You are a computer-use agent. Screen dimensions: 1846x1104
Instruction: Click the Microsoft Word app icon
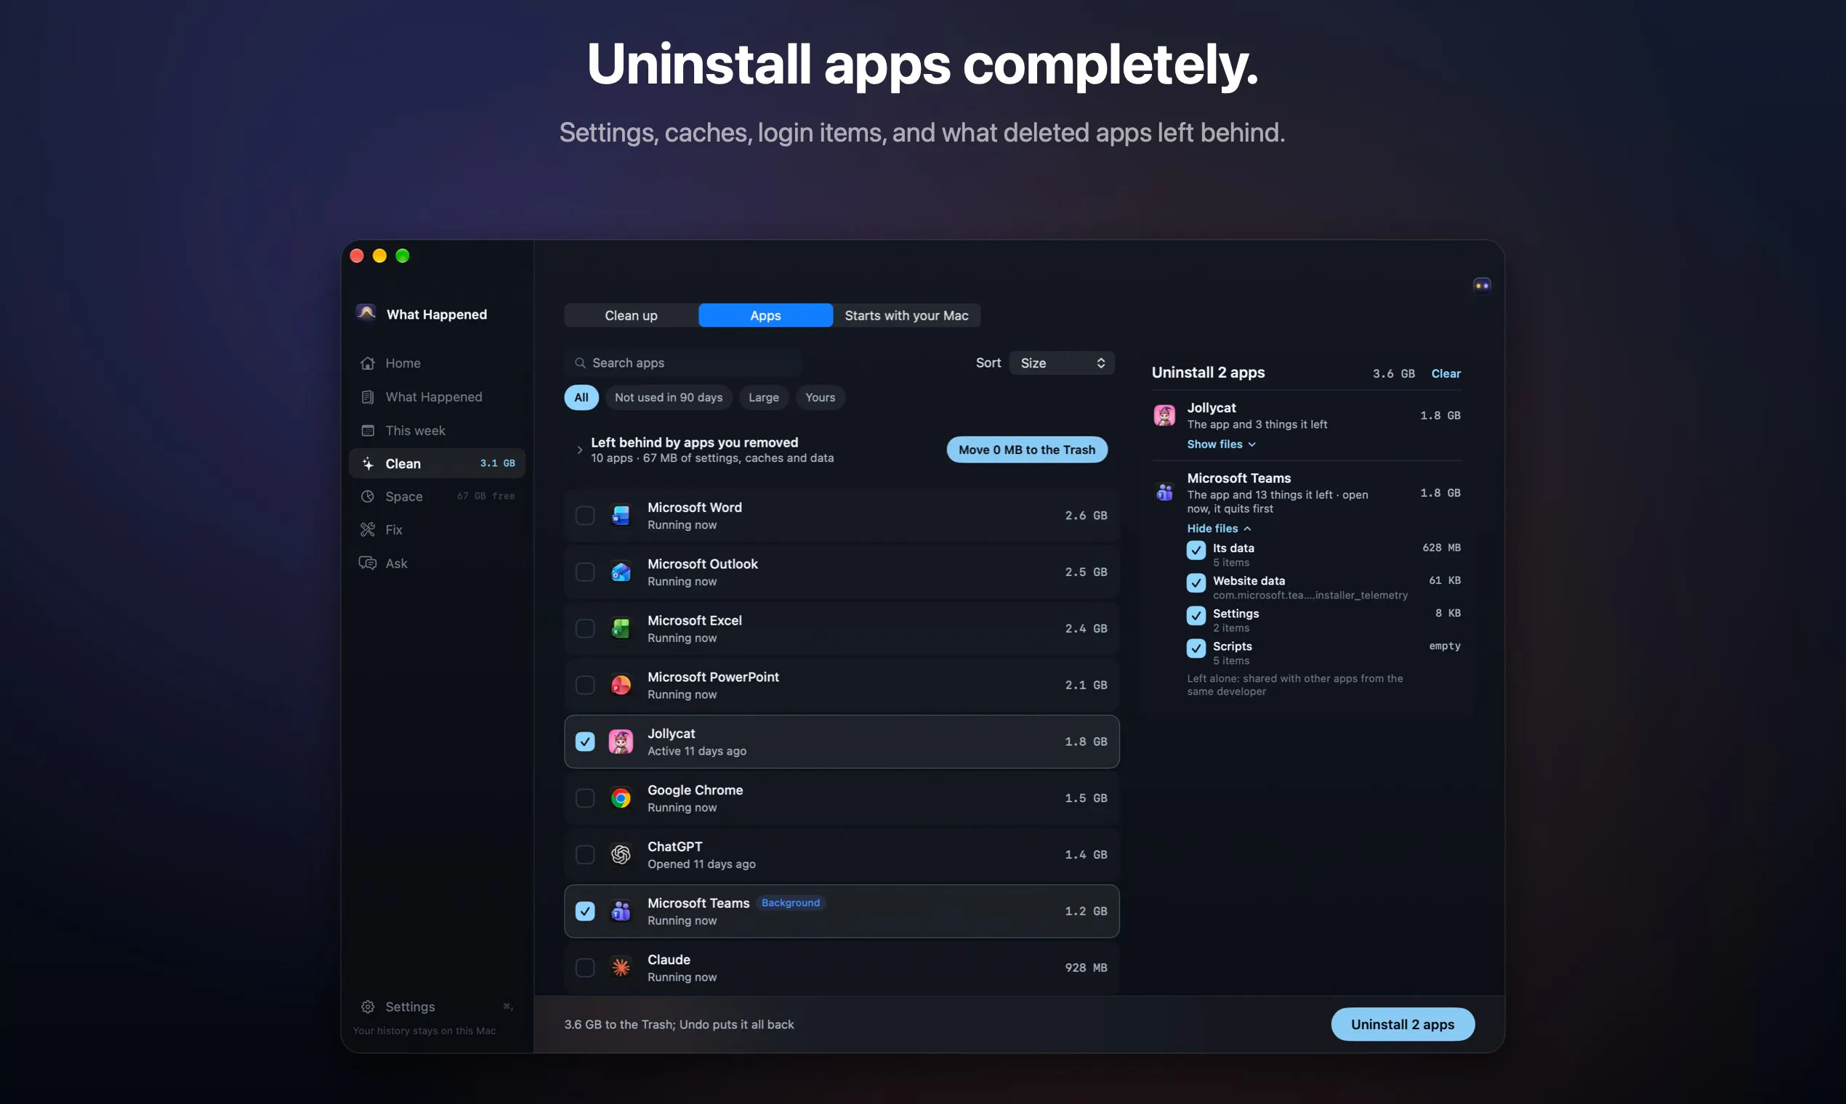point(620,516)
